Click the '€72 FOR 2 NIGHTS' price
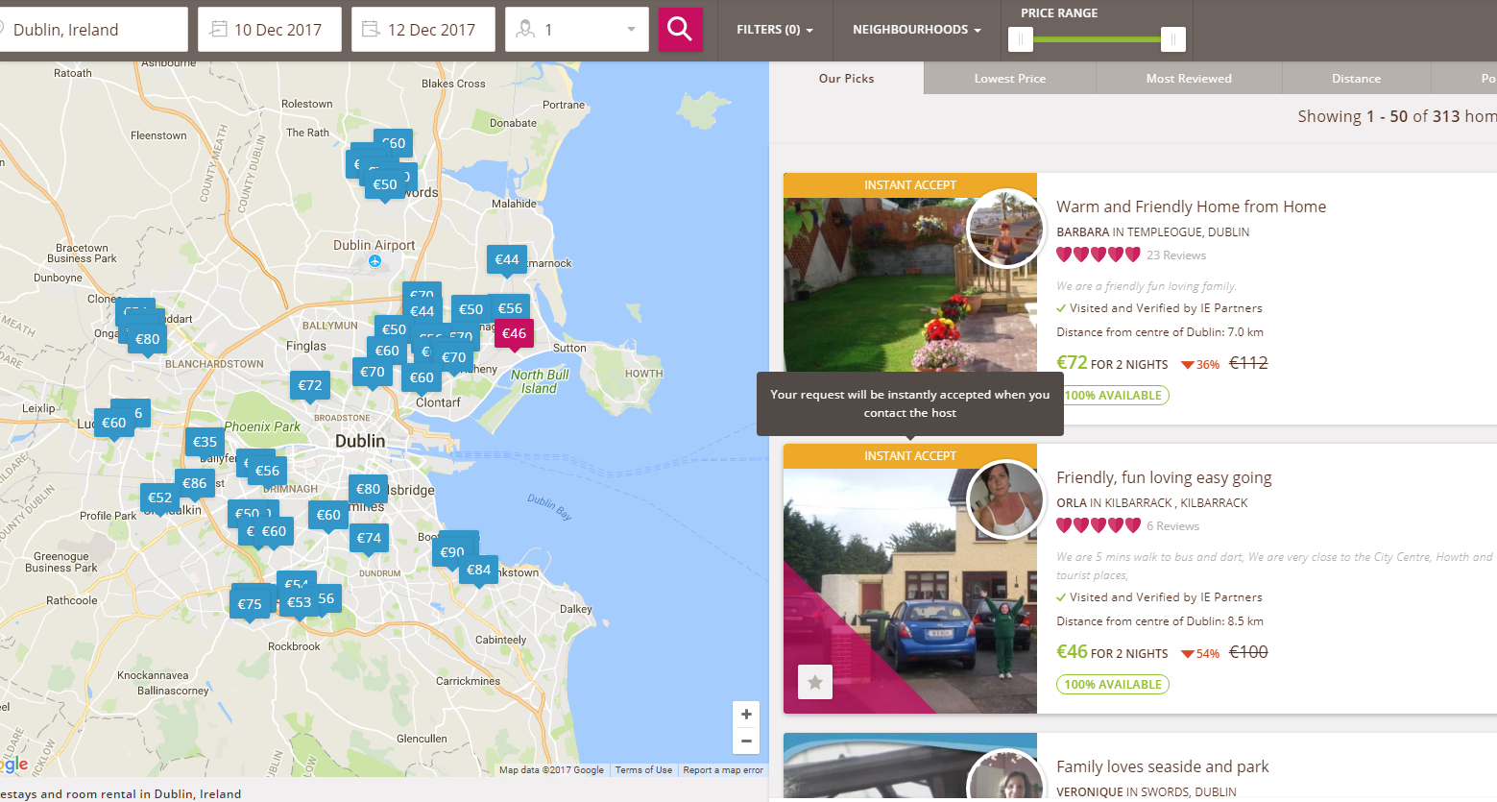 1112,363
